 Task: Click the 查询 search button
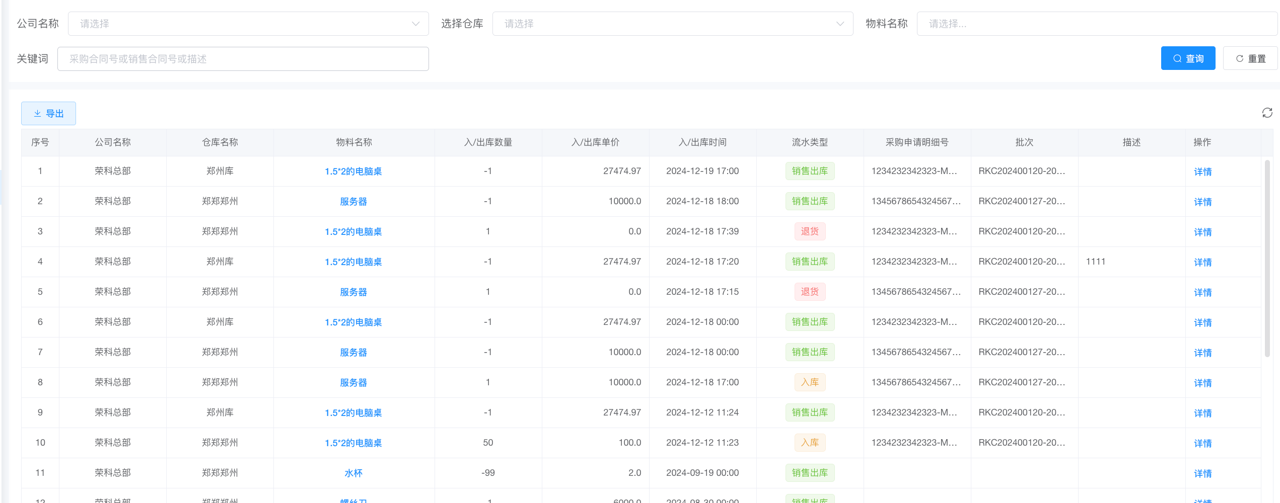[1188, 58]
